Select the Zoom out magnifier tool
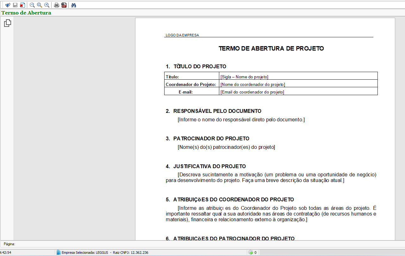 pyautogui.click(x=32, y=5)
